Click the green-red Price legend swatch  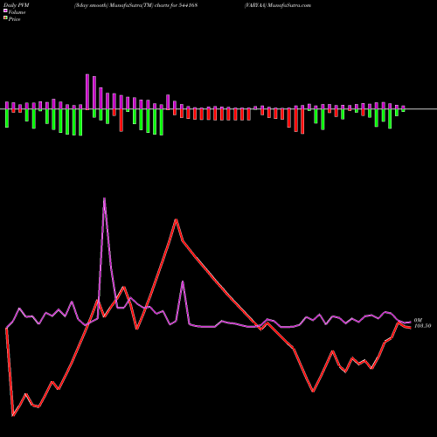tap(5, 18)
